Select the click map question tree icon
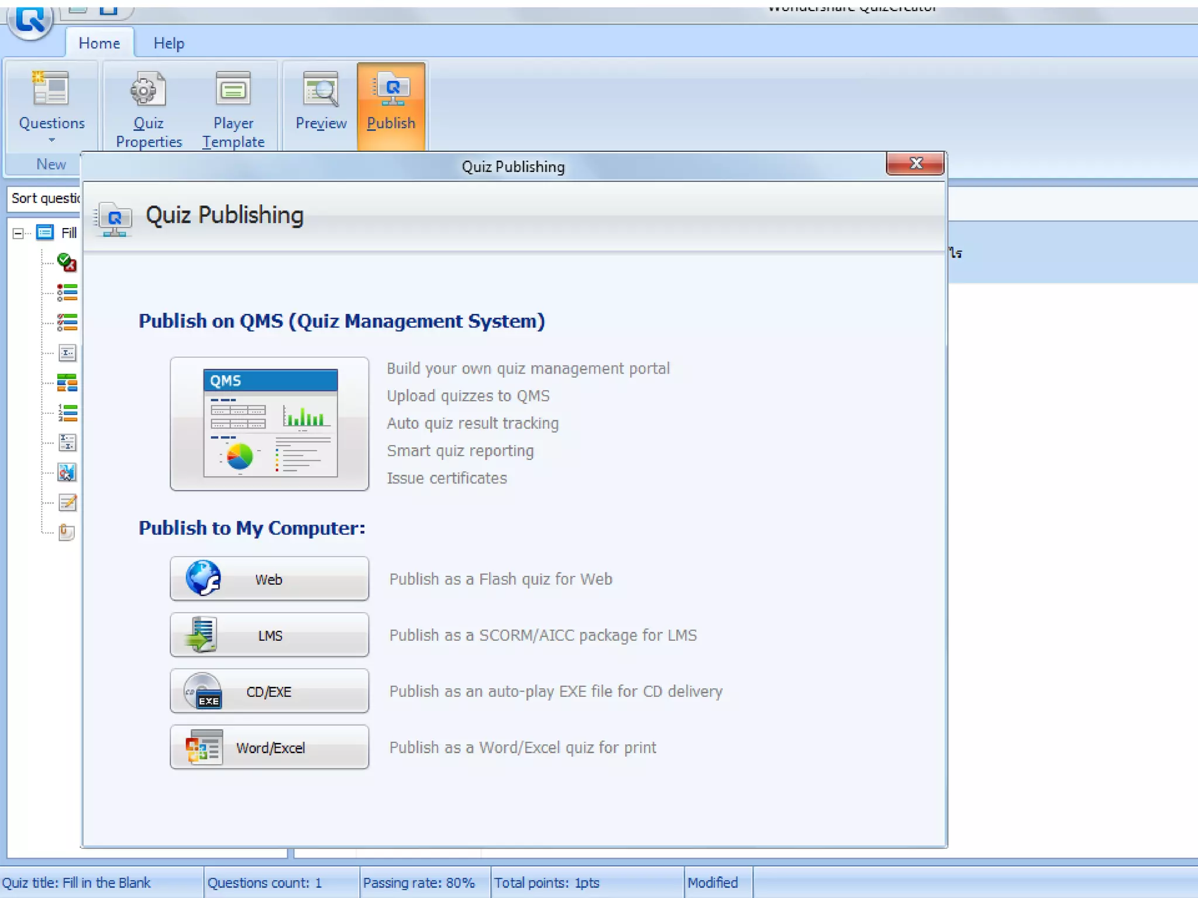The width and height of the screenshot is (1198, 898). pyautogui.click(x=67, y=472)
